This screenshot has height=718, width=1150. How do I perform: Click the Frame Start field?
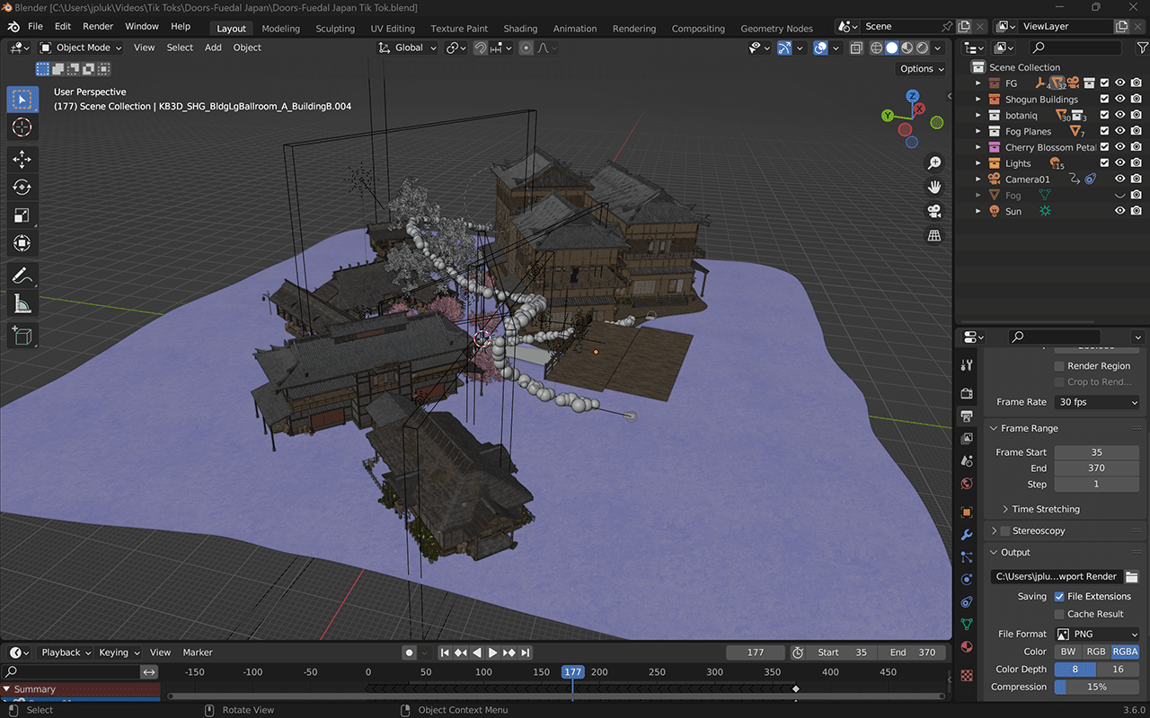[1096, 452]
